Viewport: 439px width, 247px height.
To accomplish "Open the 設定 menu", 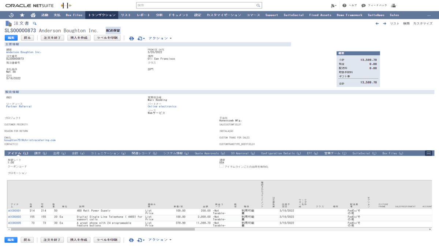I will click(198, 15).
